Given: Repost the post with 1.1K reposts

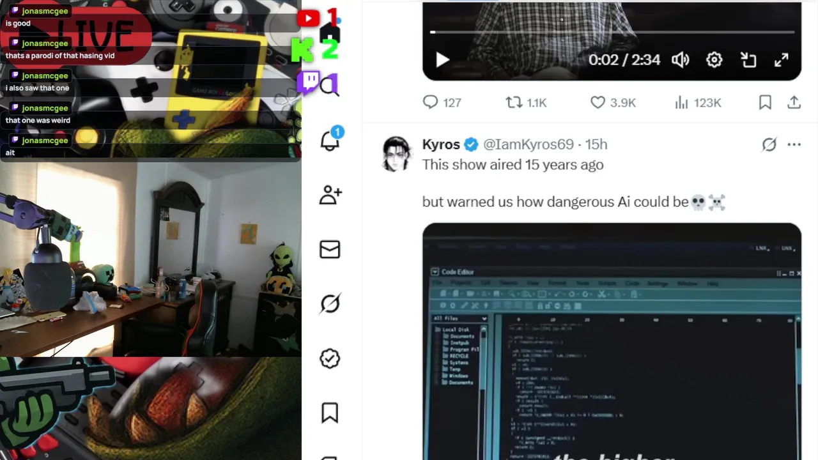Looking at the screenshot, I should pyautogui.click(x=526, y=102).
